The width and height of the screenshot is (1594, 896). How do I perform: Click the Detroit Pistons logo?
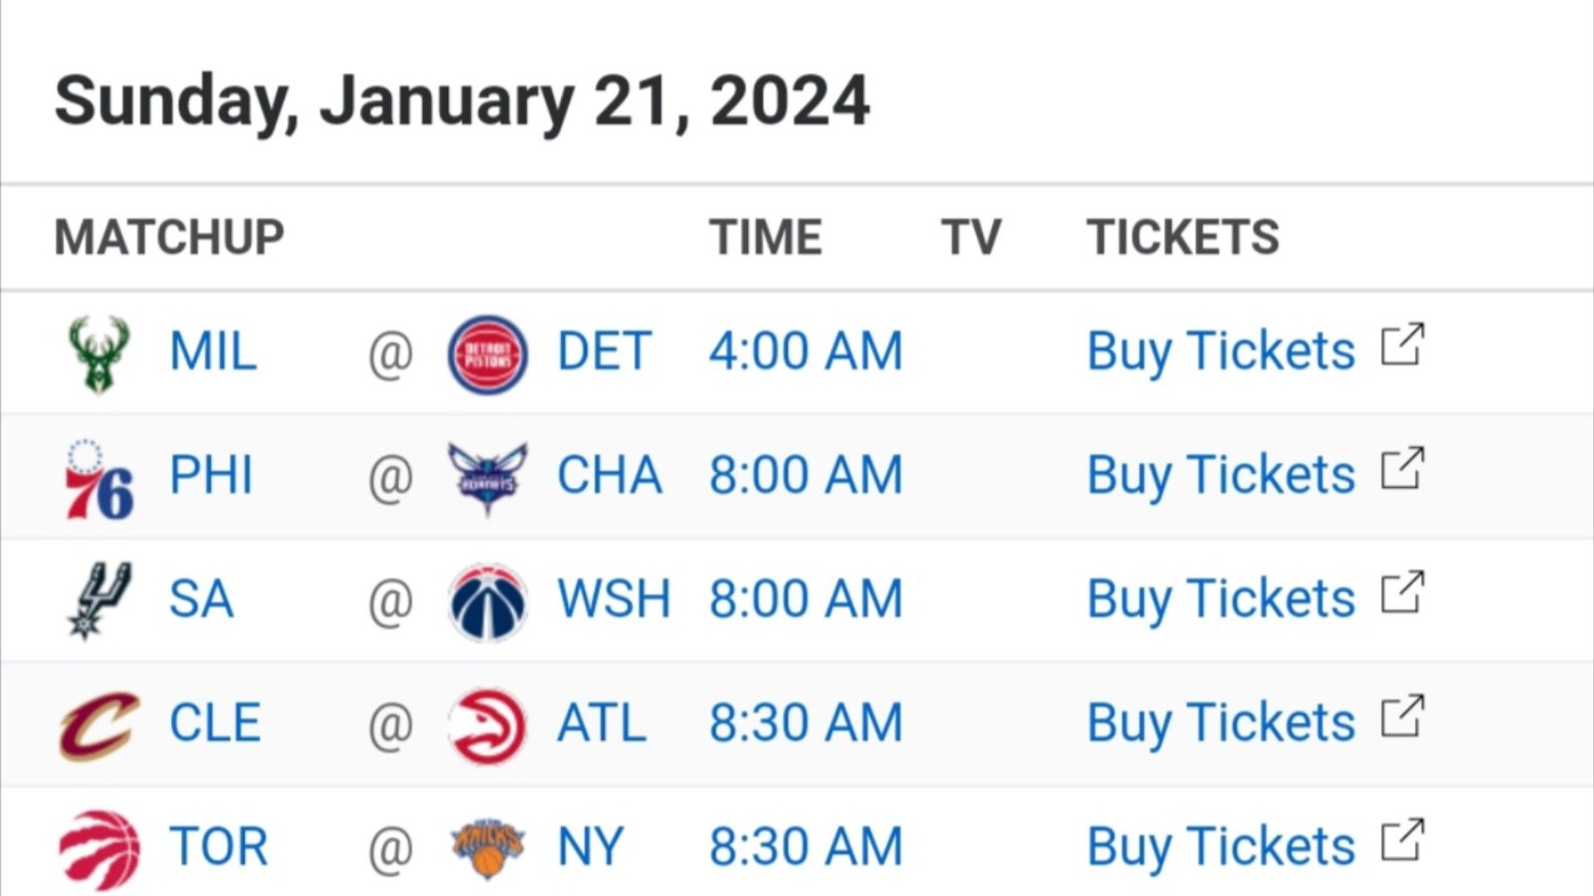tap(487, 353)
